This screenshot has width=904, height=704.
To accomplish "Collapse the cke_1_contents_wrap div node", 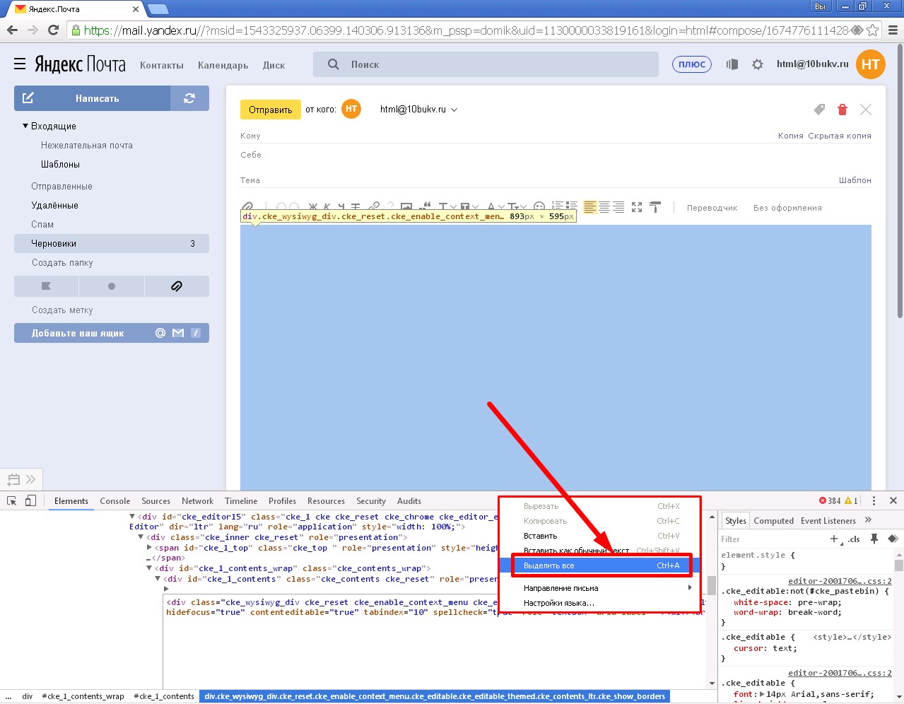I will (149, 568).
